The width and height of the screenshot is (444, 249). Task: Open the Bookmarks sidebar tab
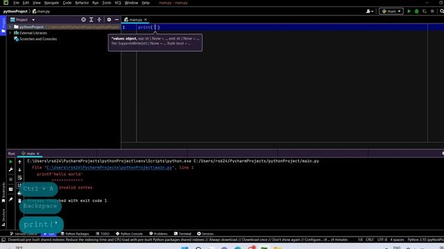[x=3, y=192]
